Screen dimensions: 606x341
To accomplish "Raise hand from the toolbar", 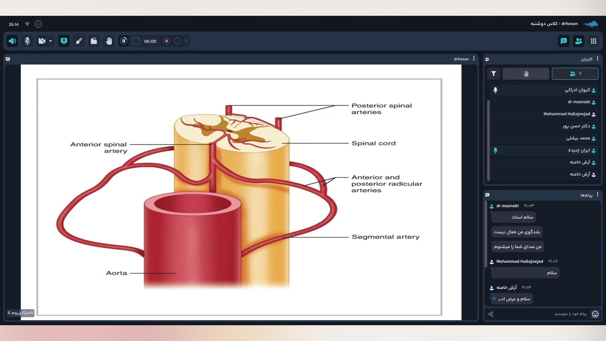I will pos(109,41).
